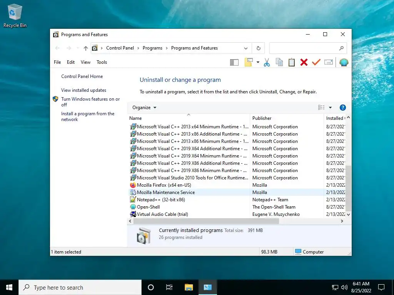Image resolution: width=394 pixels, height=295 pixels.
Task: Expand the chevron after Control Panel breadcrumb
Action: click(138, 48)
